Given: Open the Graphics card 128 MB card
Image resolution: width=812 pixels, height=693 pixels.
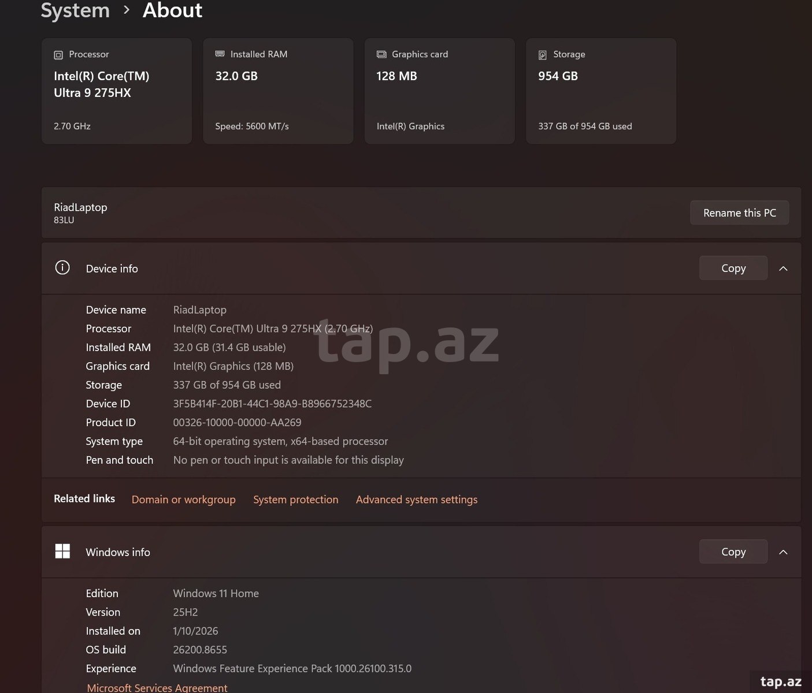Looking at the screenshot, I should 439,91.
